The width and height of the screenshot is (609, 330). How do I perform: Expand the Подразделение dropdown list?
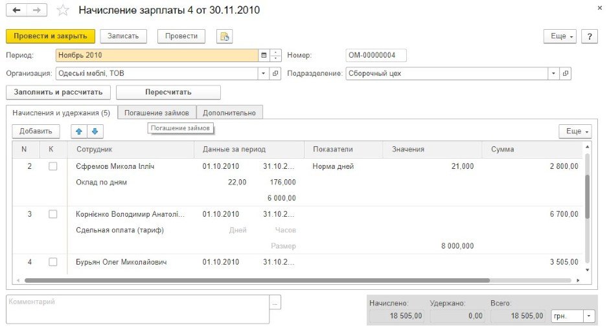click(x=554, y=73)
